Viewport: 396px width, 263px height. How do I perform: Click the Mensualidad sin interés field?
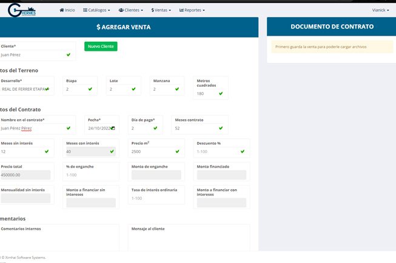click(x=25, y=198)
